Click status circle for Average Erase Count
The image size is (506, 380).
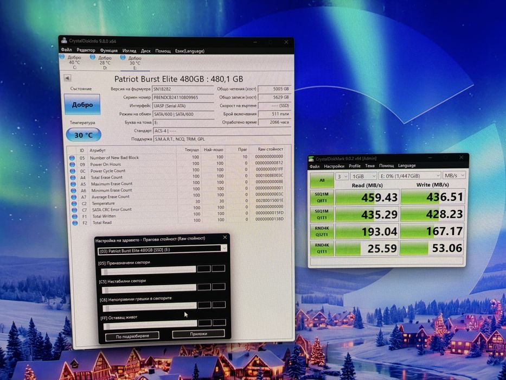(74, 197)
